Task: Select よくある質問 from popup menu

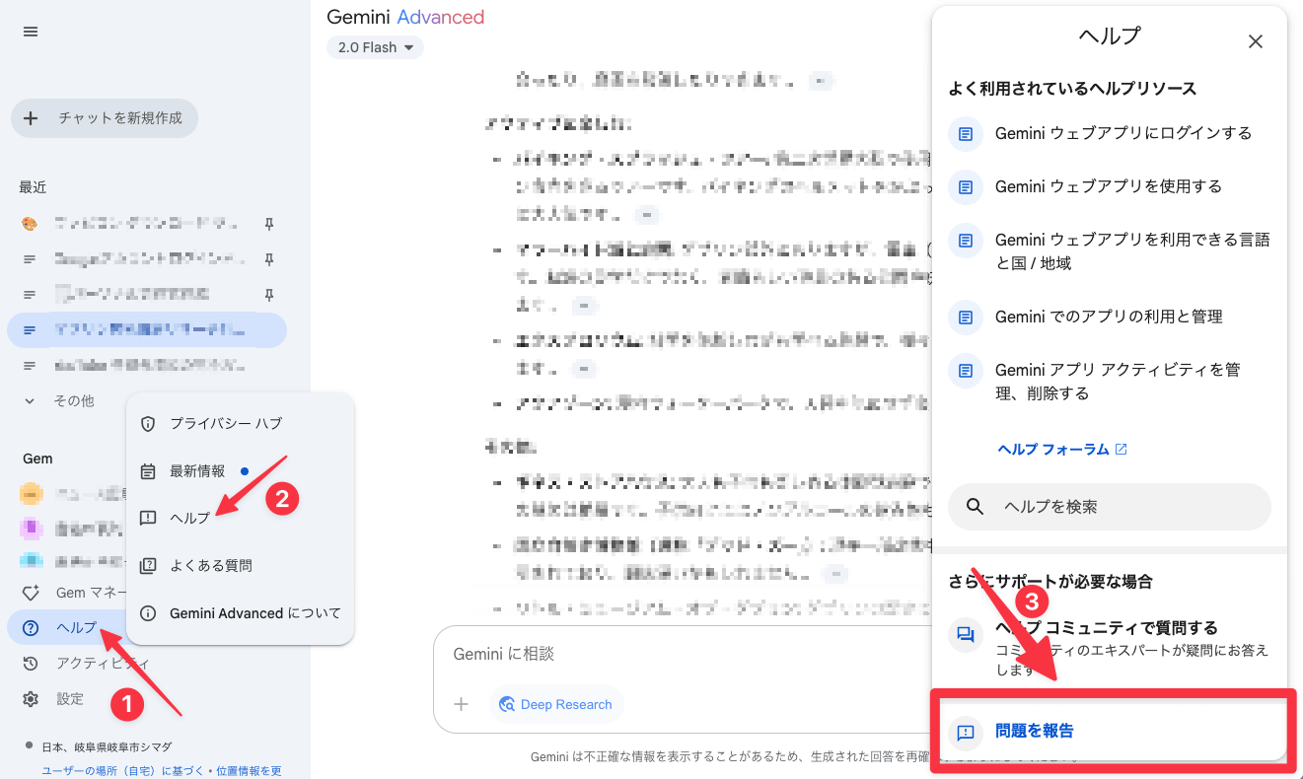Action: (240, 565)
